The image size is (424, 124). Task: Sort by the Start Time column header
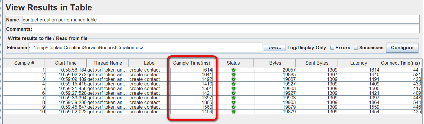click(66, 63)
